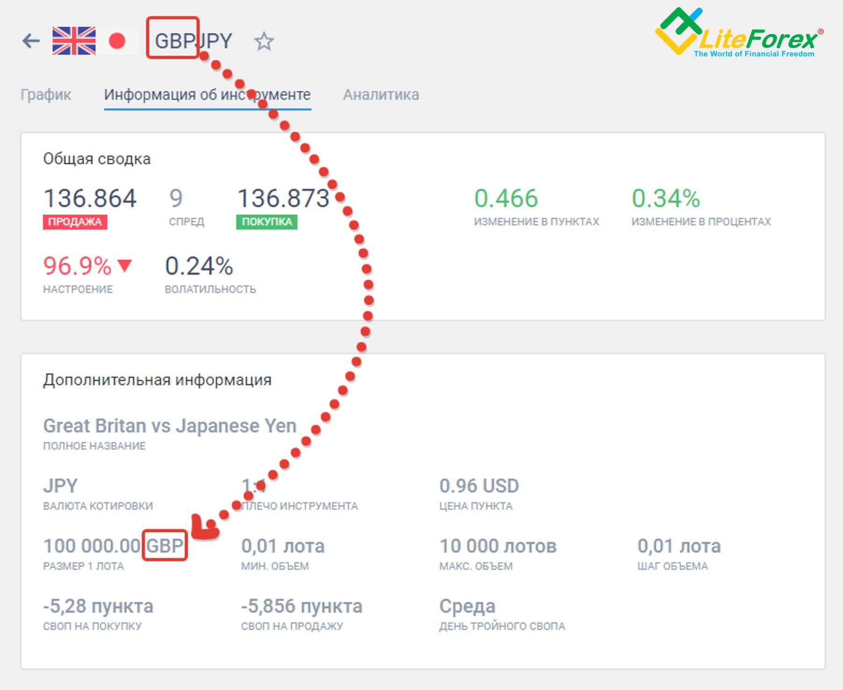This screenshot has width=843, height=690.
Task: Switch to the Аналитика tab
Action: coord(381,95)
